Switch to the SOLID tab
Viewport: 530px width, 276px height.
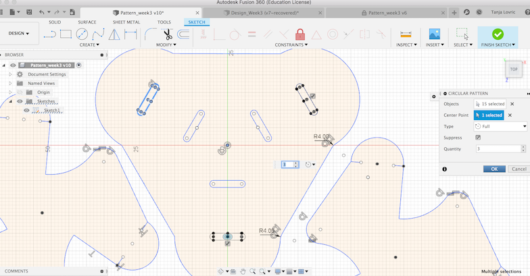click(x=55, y=22)
